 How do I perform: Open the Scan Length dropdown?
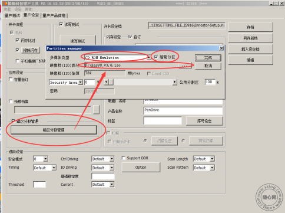coord(212,159)
